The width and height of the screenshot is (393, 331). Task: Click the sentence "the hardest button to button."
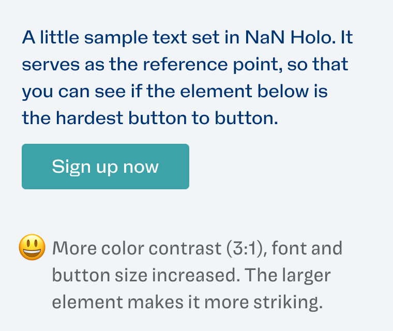coord(150,118)
